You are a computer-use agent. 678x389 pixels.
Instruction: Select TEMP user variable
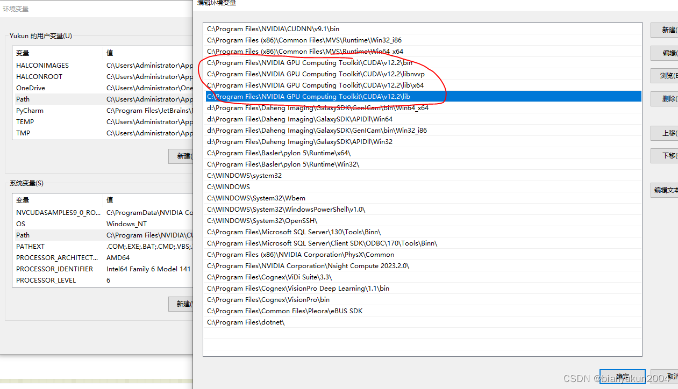(103, 122)
